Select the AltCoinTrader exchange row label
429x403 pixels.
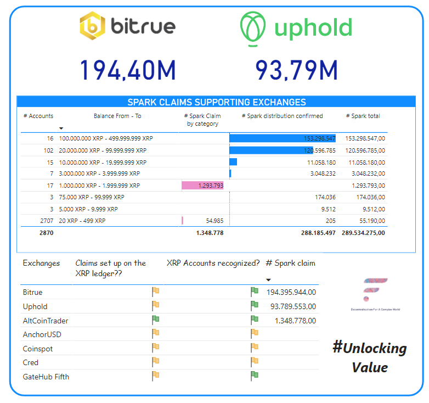point(46,321)
